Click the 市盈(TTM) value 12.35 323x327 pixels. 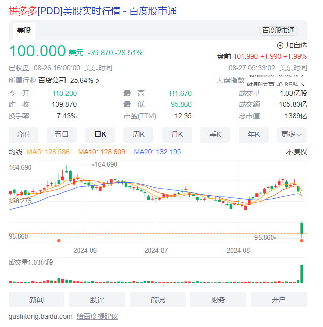(x=183, y=116)
